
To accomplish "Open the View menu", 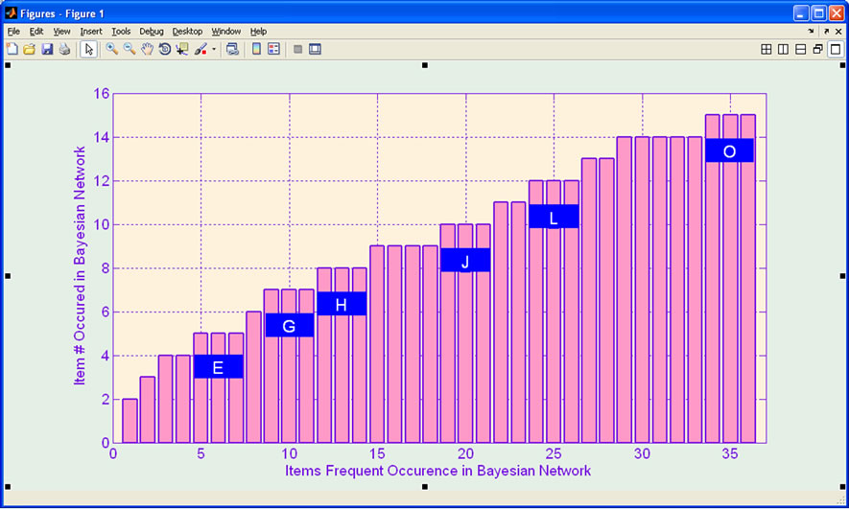I will click(61, 32).
